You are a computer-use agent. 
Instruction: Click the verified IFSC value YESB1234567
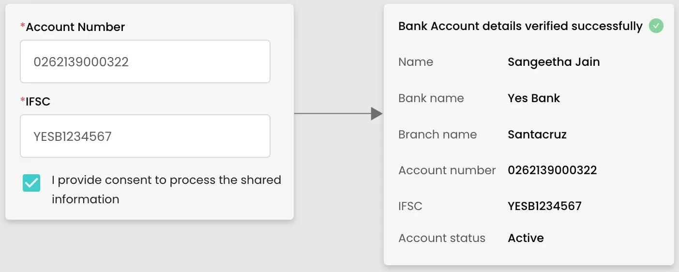click(x=544, y=206)
